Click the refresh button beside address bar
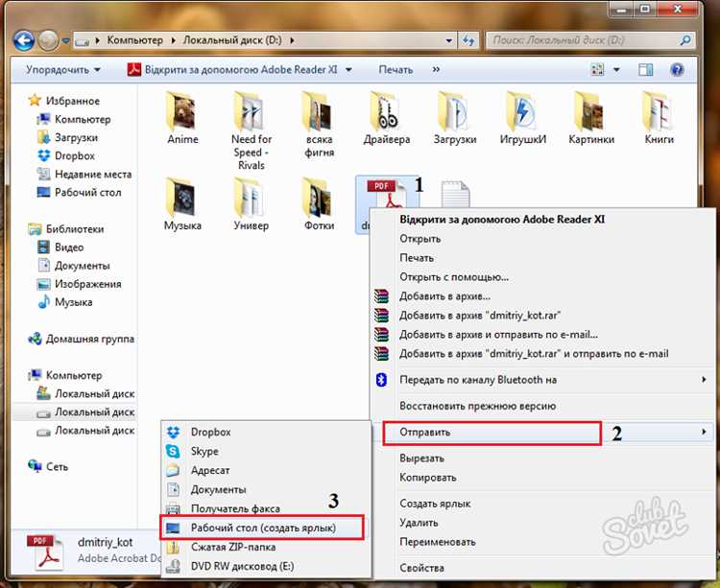Screen dimensions: 720x588 coord(468,41)
